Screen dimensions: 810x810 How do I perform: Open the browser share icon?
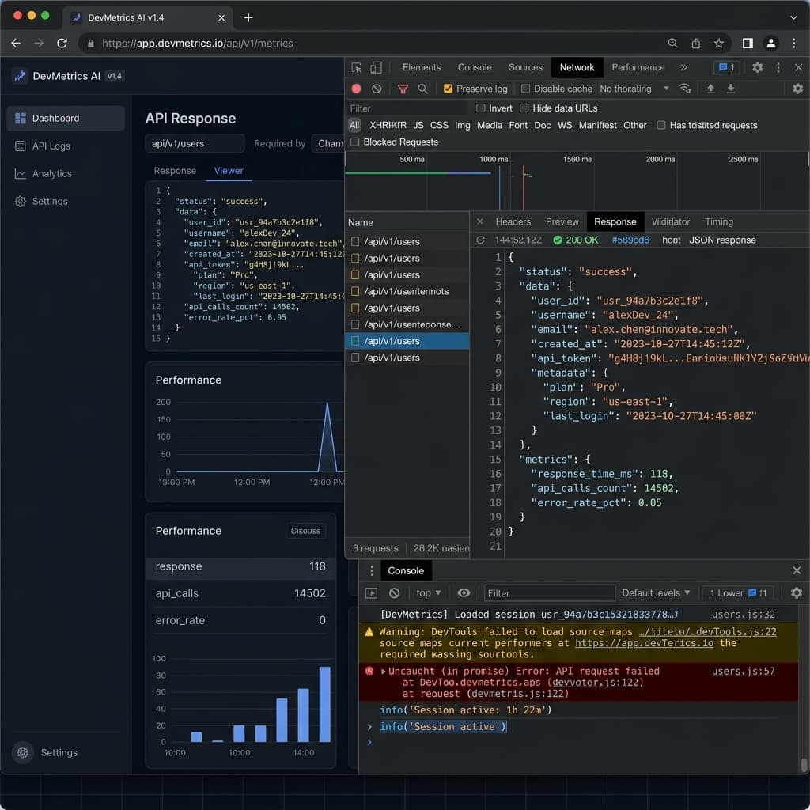(x=696, y=44)
